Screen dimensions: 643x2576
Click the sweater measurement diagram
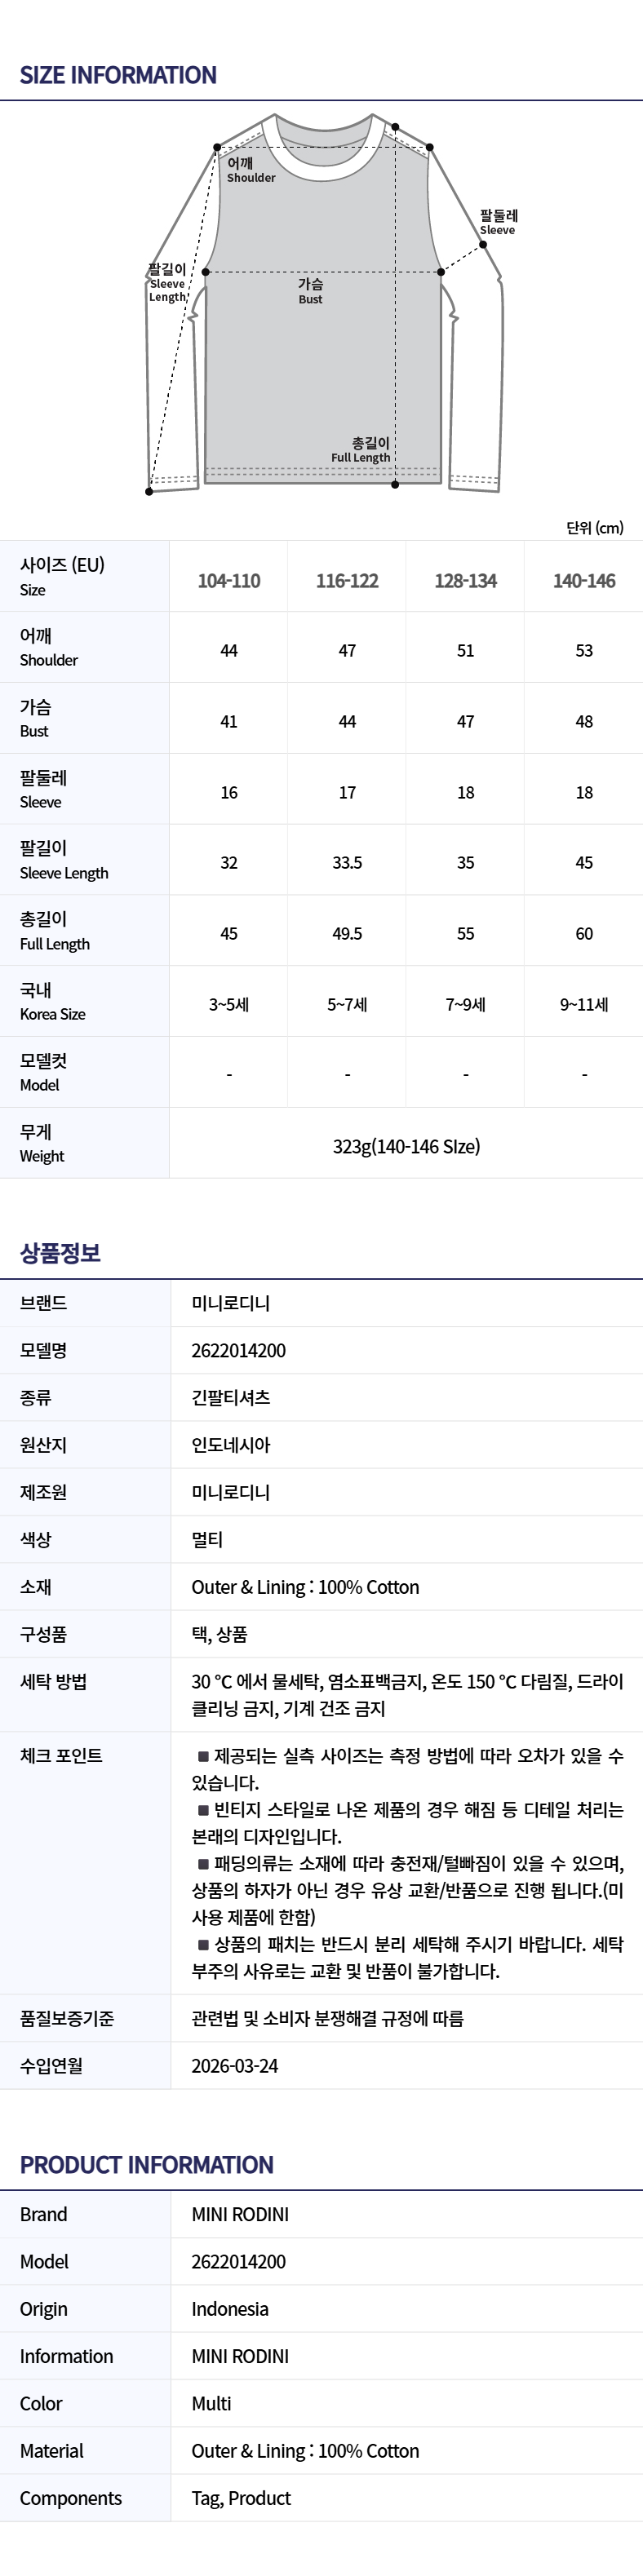pos(322,310)
